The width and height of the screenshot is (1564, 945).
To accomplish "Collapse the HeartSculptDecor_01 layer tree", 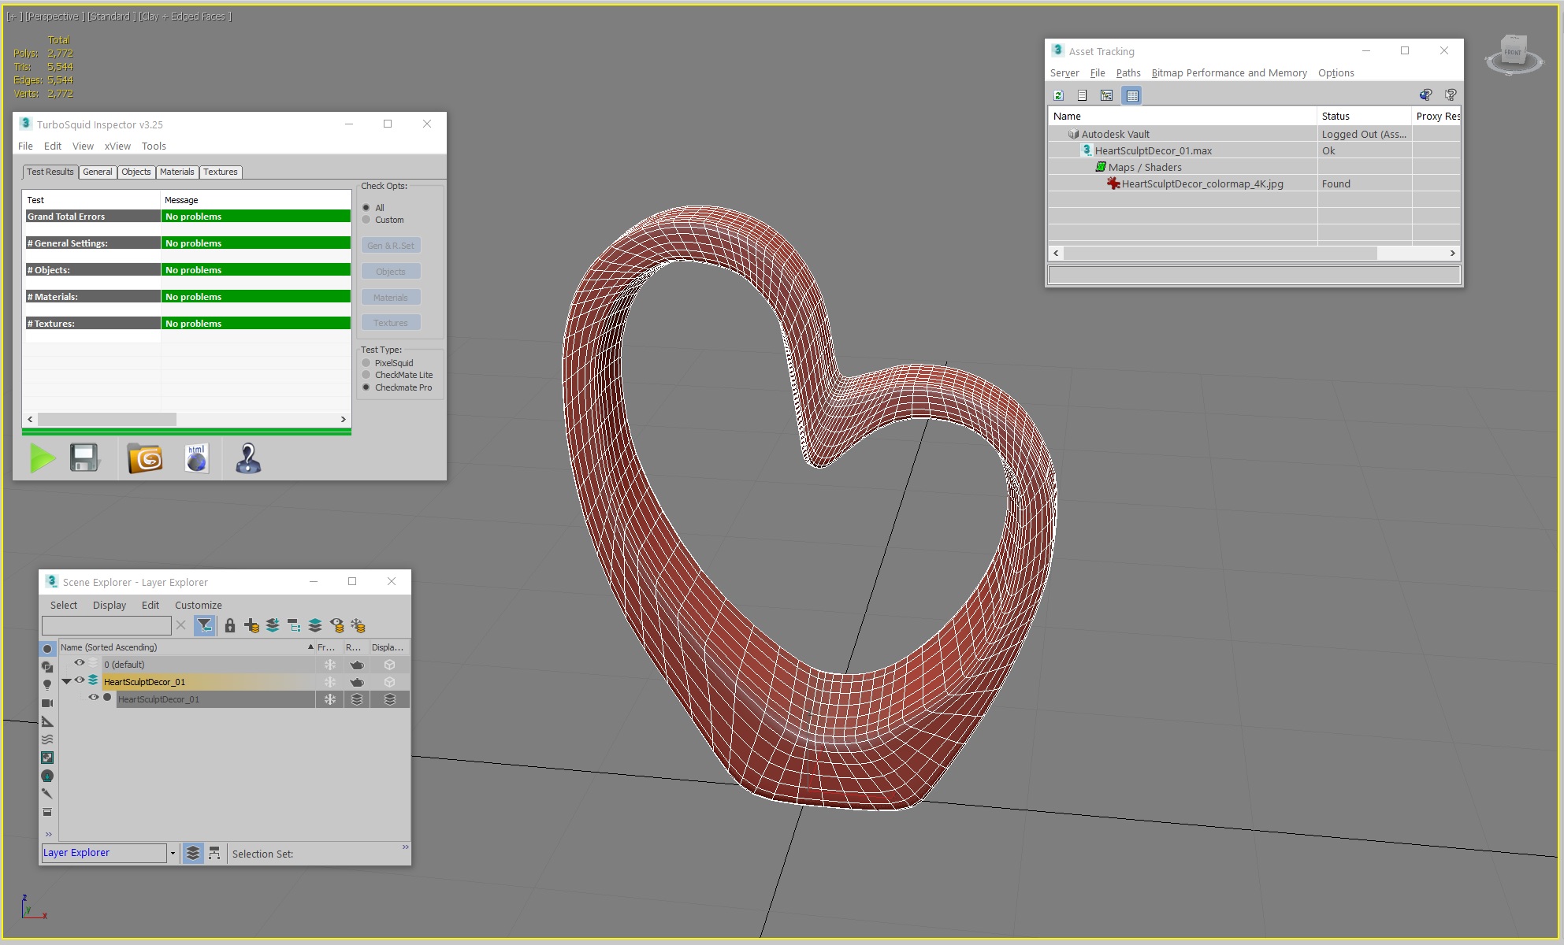I will coord(67,681).
